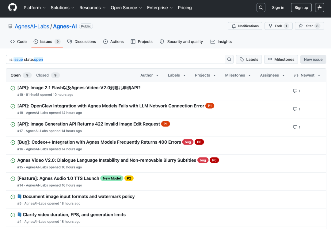Click the repository icon beside AgnesAI-Labs
Screen dimensions: 331x229
10,26
